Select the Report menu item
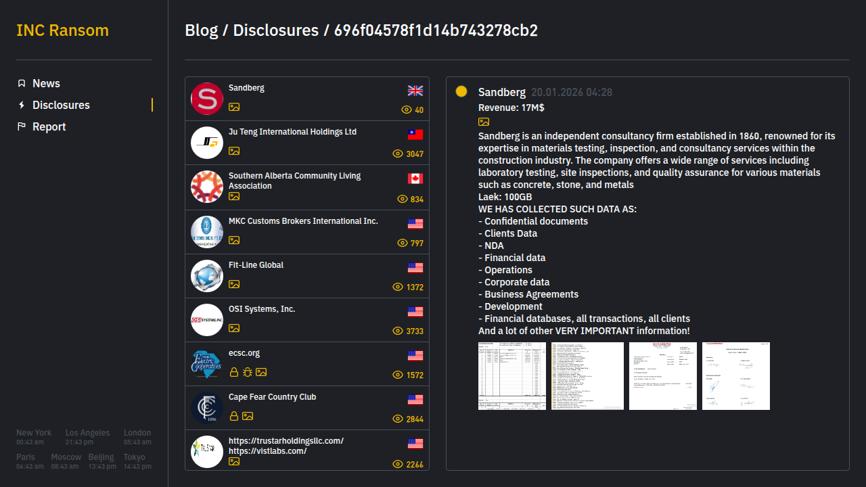 [x=49, y=126]
